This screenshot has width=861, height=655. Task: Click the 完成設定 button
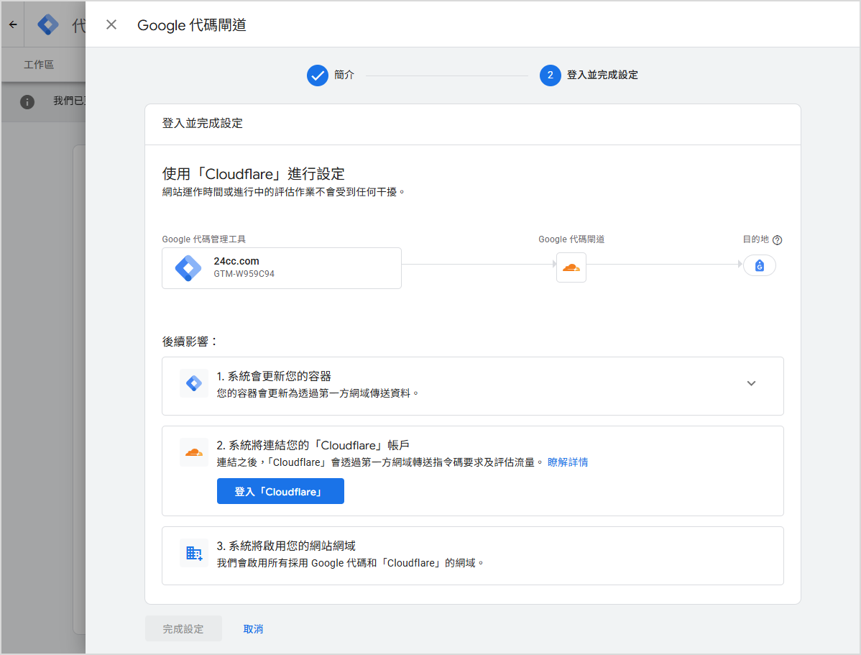pos(183,628)
